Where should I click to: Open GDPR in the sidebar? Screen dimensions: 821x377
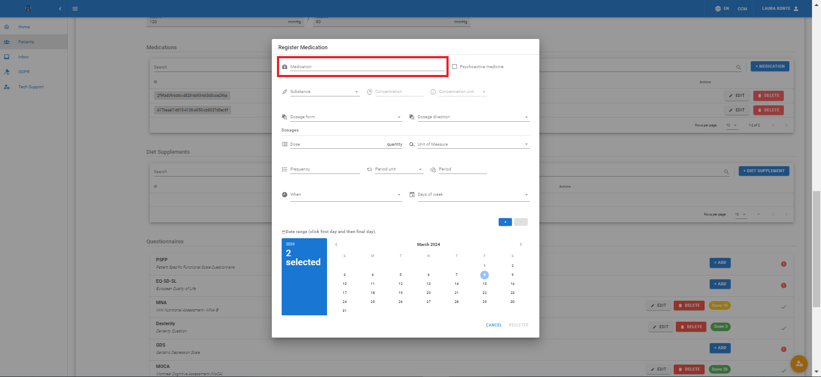[33, 72]
